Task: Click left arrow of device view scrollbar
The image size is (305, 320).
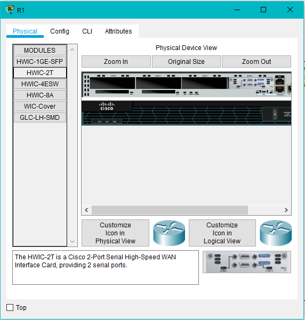Action: pos(87,210)
